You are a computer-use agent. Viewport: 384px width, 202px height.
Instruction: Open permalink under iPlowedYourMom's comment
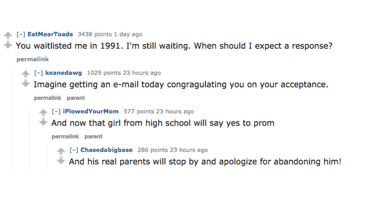(65, 136)
